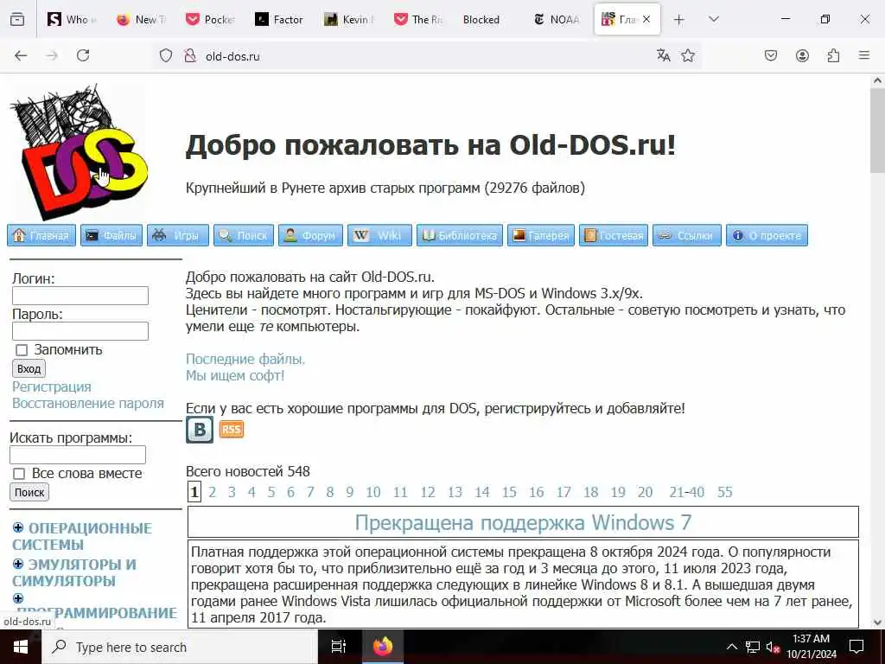Open the Главная navigation button
The width and height of the screenshot is (885, 664).
click(41, 235)
